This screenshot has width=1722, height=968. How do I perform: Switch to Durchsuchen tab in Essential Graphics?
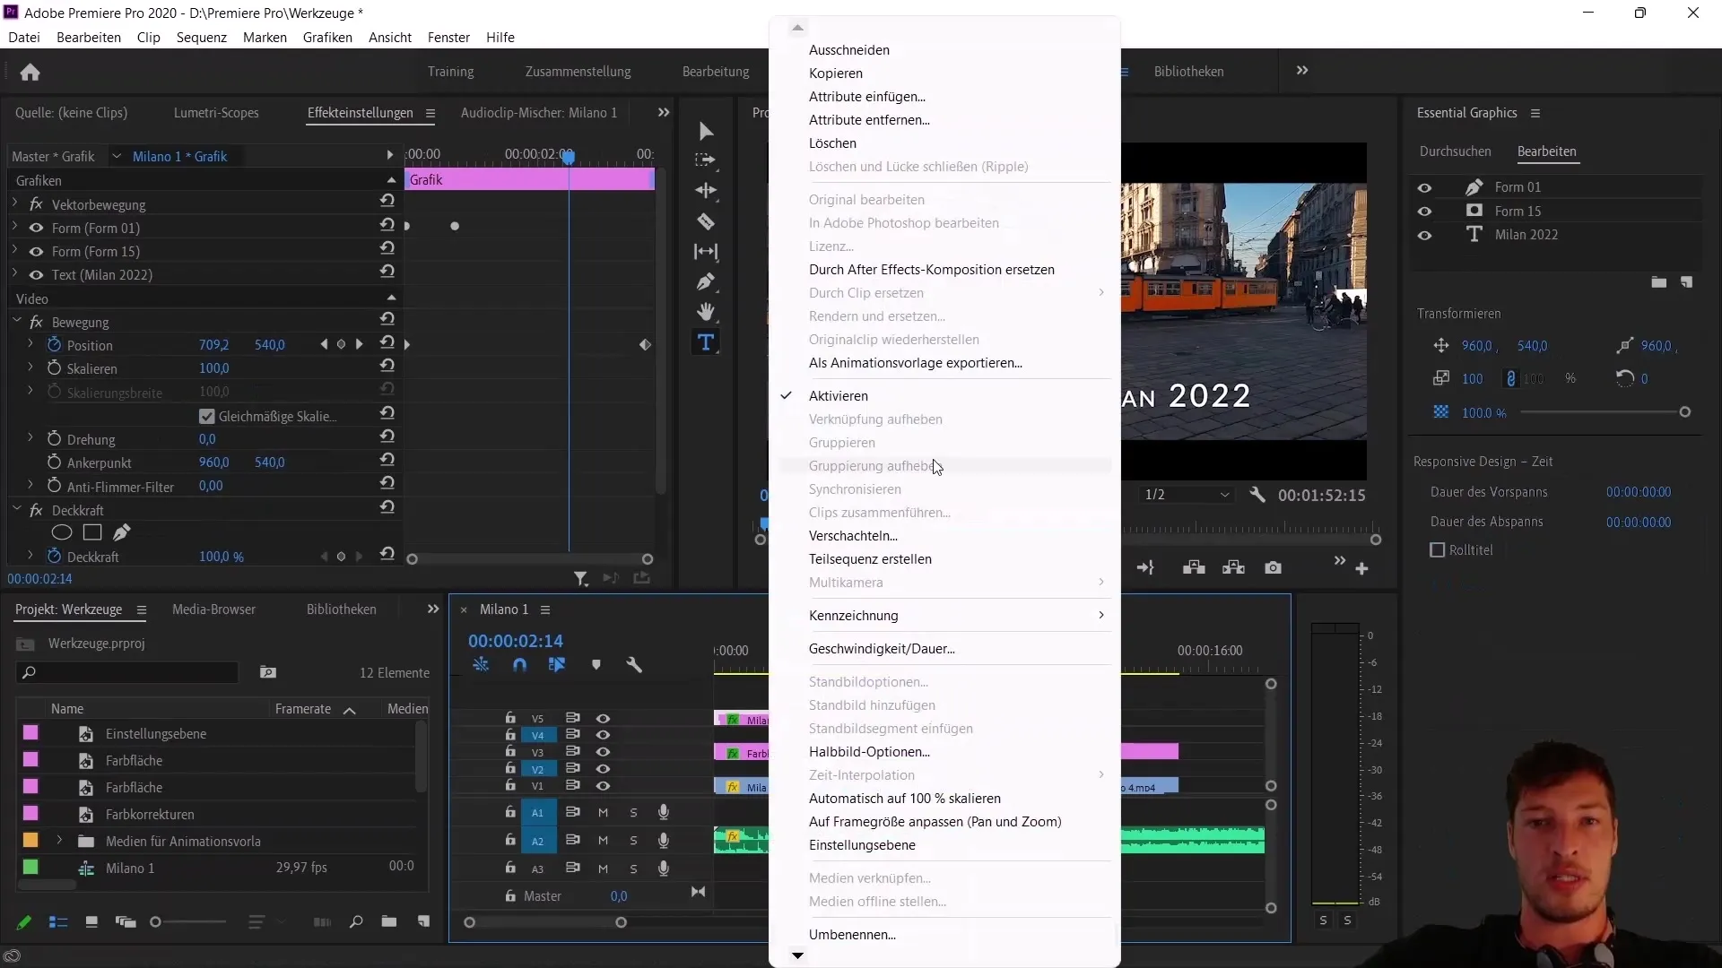click(x=1455, y=151)
